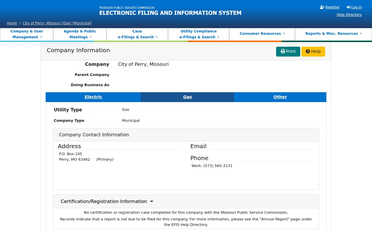Click the P.O. Box 105 address line

point(71,154)
